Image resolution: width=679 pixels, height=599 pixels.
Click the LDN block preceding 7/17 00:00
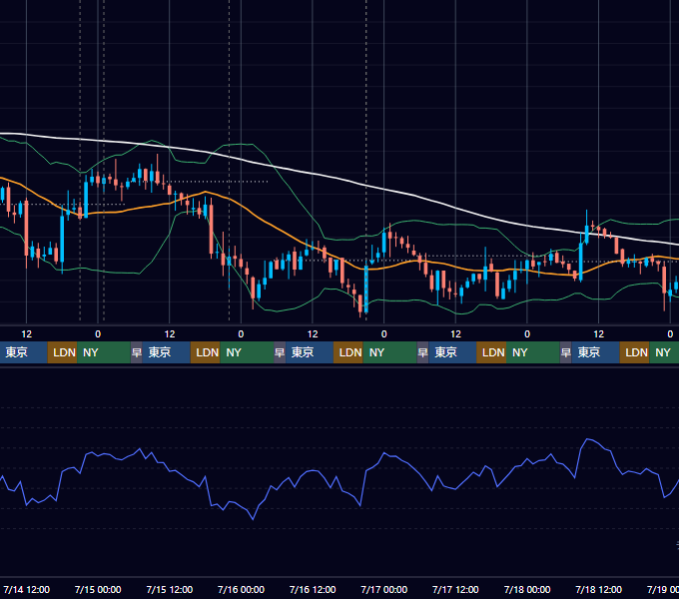tap(348, 352)
